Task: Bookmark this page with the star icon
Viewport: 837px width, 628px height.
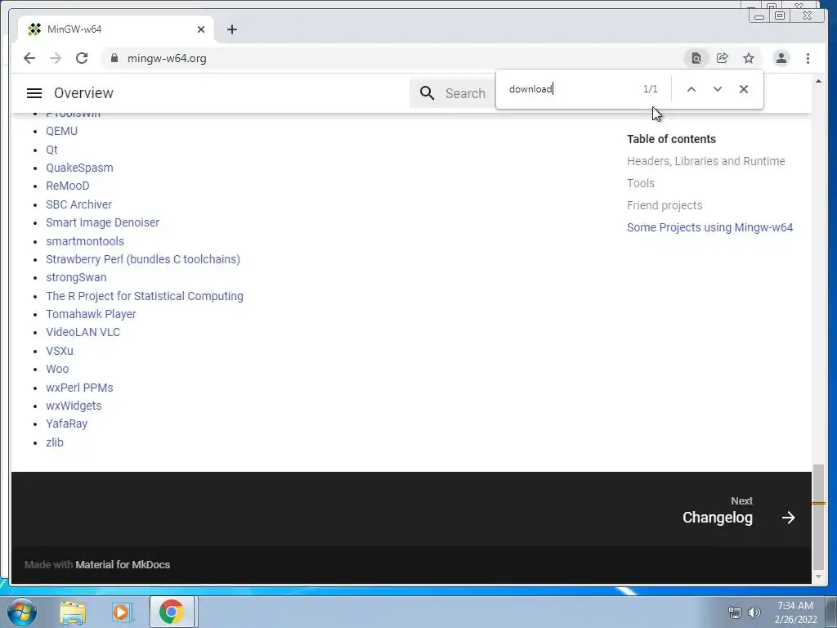Action: (x=749, y=58)
